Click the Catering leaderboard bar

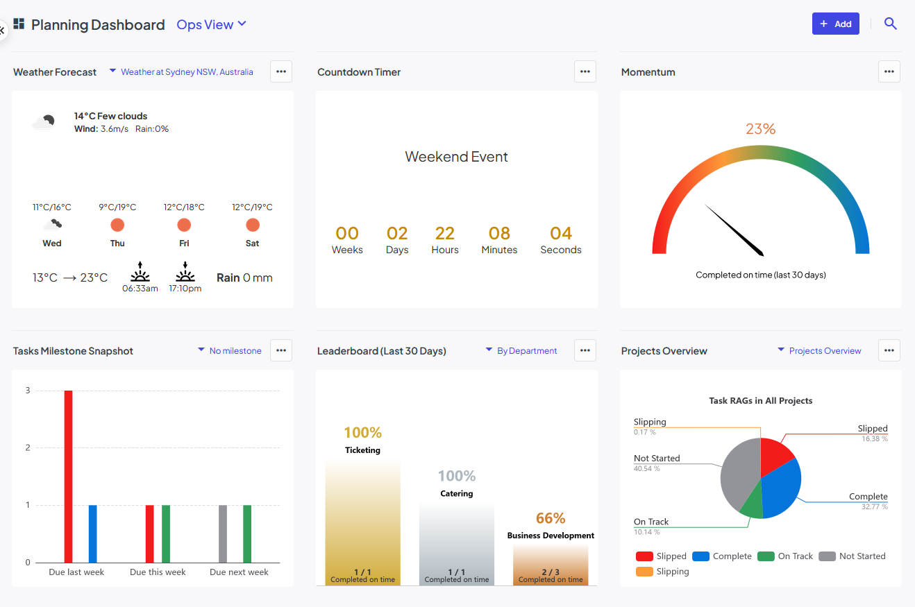[x=457, y=545]
